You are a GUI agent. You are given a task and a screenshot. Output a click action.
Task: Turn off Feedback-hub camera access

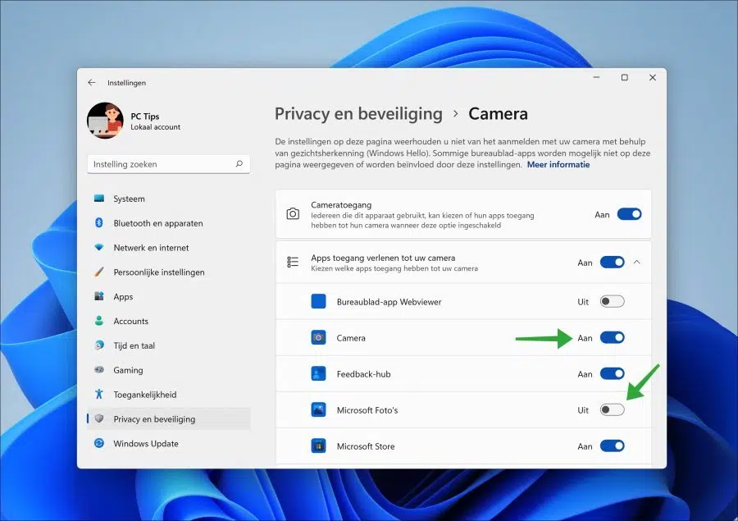tap(613, 374)
